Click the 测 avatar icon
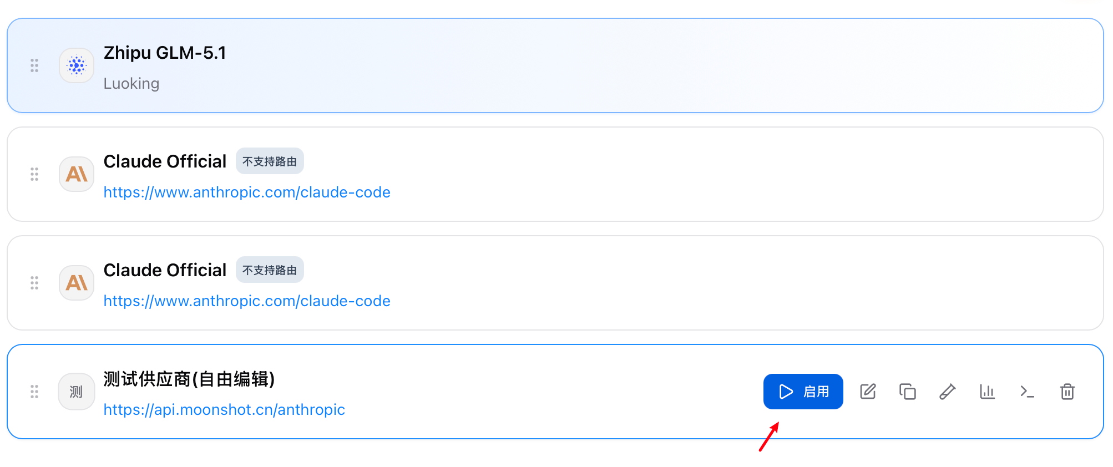Screen dimensions: 1113x467 (77, 392)
